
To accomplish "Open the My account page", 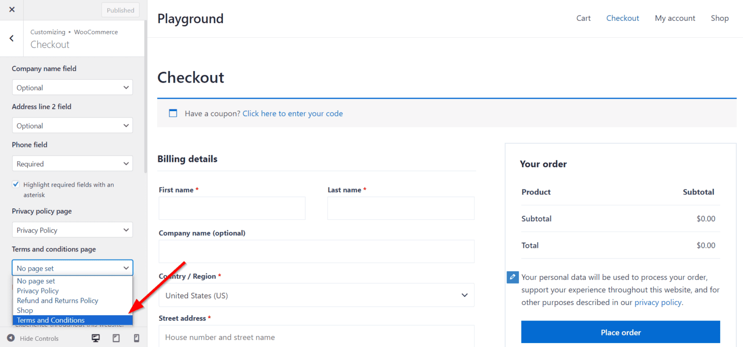I will click(675, 18).
